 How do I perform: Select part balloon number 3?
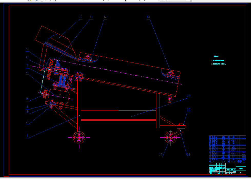pyautogui.click(x=27, y=112)
